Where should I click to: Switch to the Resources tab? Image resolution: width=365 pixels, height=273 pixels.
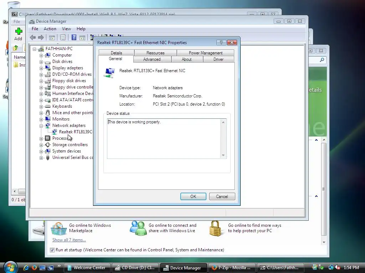click(x=155, y=53)
